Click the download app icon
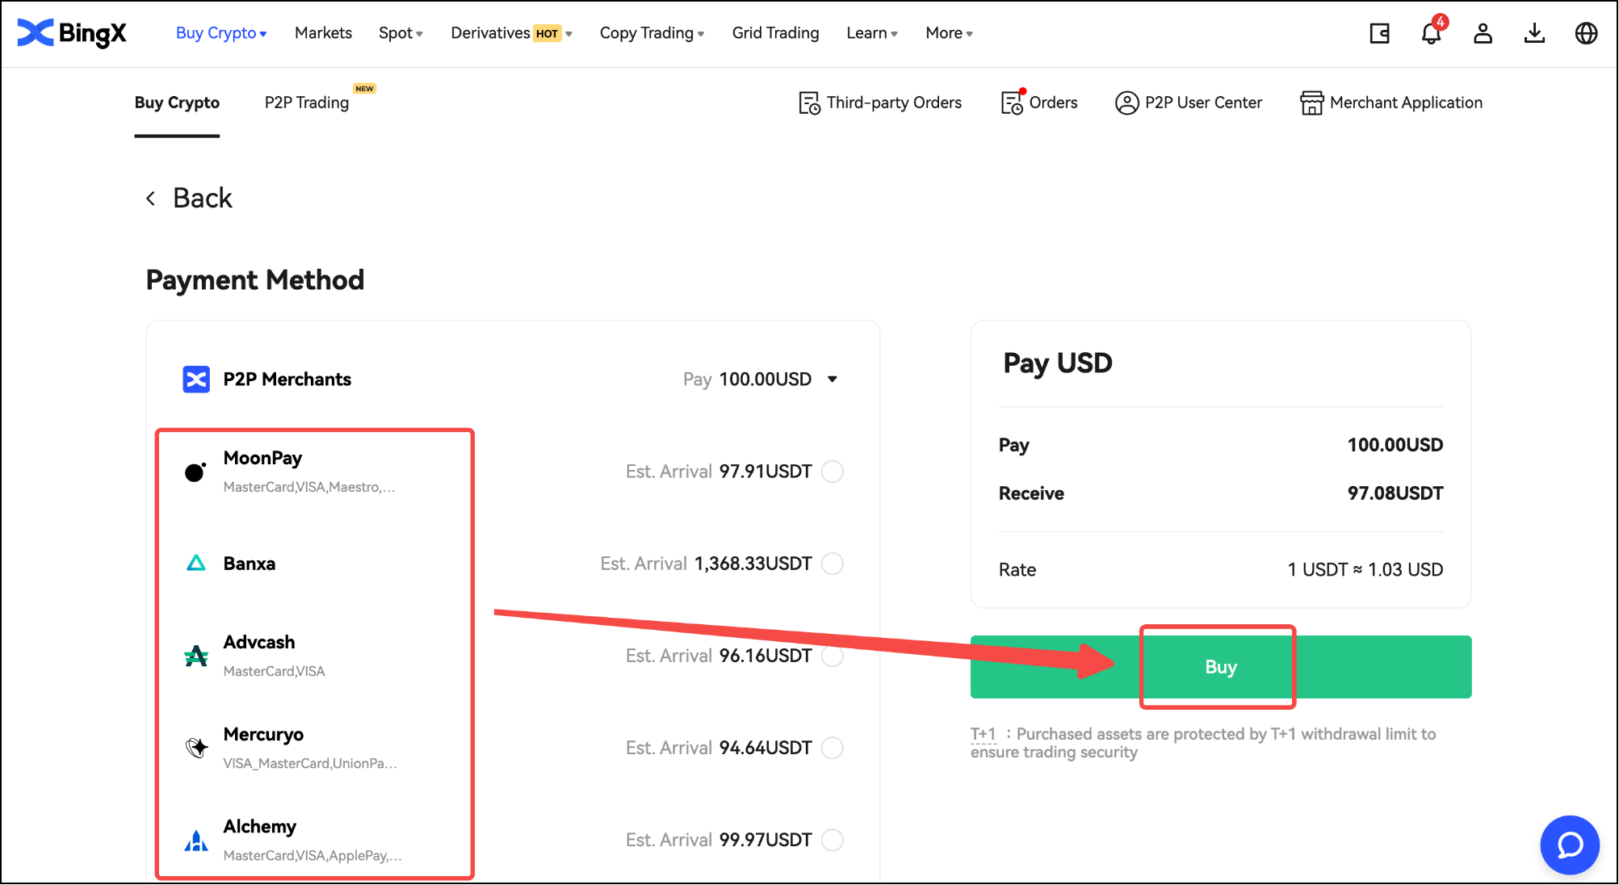 1535,33
